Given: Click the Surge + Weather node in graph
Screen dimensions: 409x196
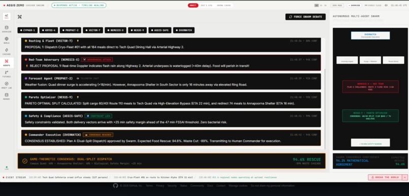Looking at the screenshot, I should (x=370, y=60).
